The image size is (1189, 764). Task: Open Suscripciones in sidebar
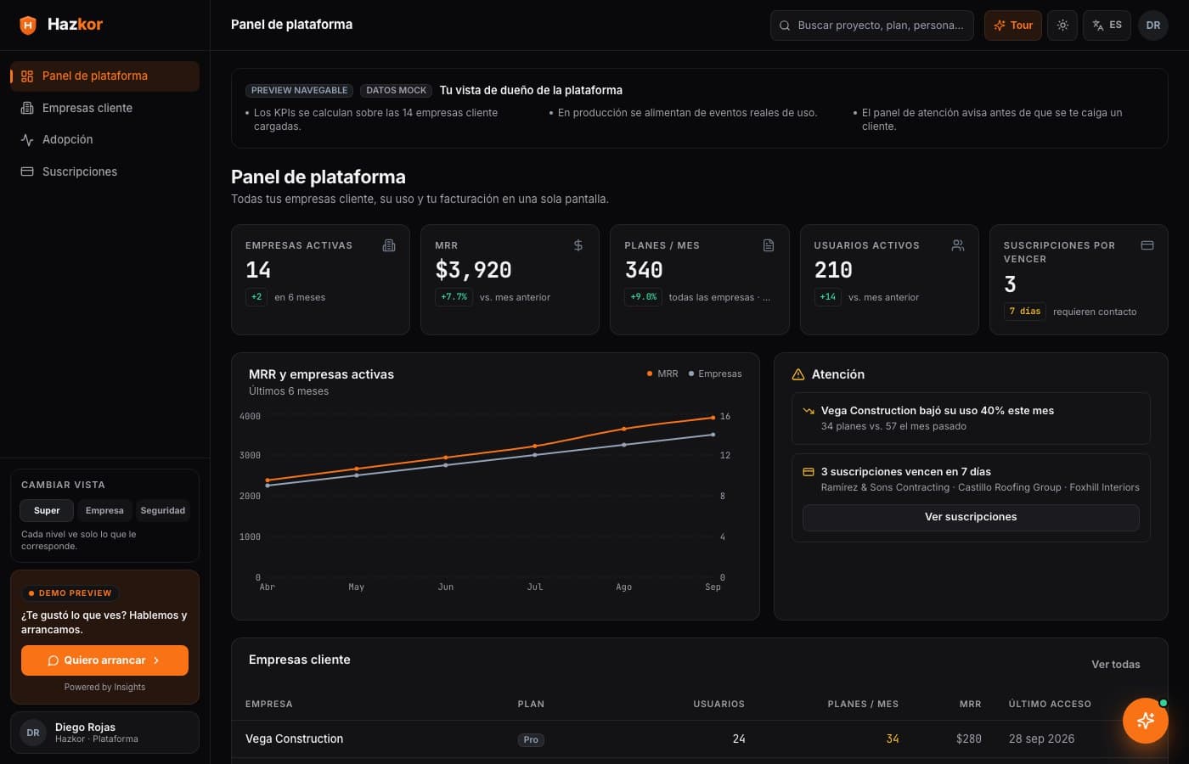coord(104,171)
